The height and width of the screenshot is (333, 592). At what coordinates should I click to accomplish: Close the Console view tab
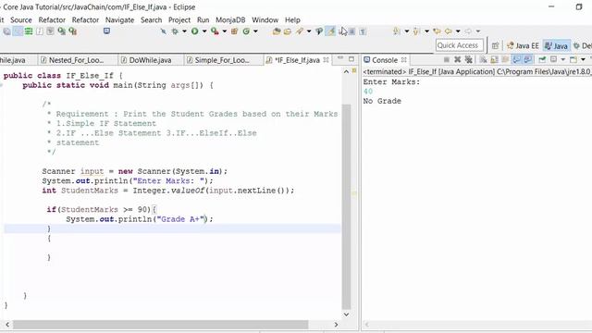[403, 59]
